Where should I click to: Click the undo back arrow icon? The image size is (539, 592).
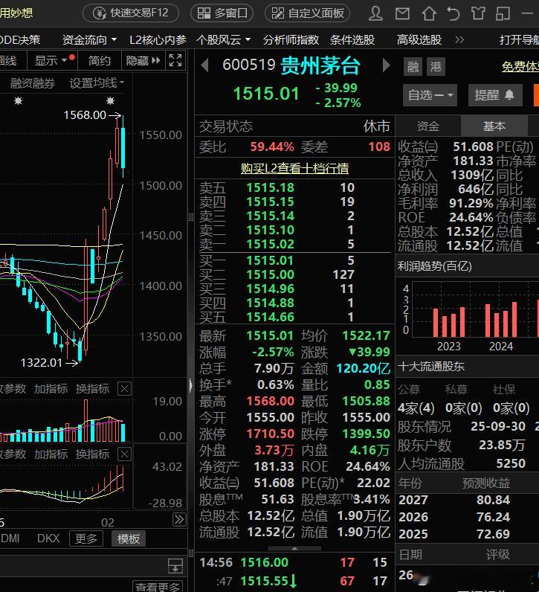coord(453,13)
